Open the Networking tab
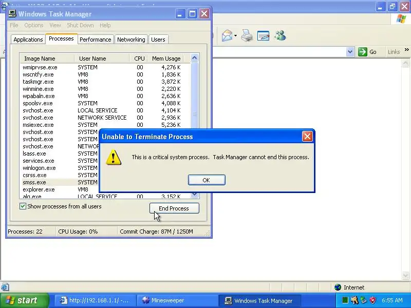 (131, 40)
